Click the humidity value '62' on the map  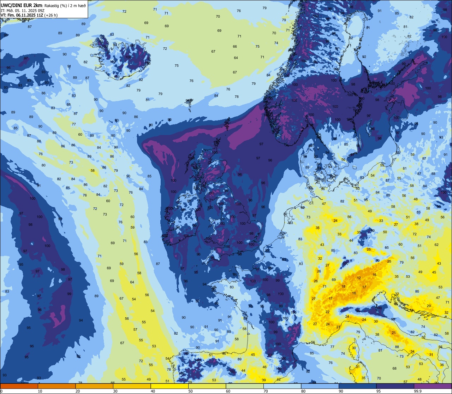[x=436, y=245]
